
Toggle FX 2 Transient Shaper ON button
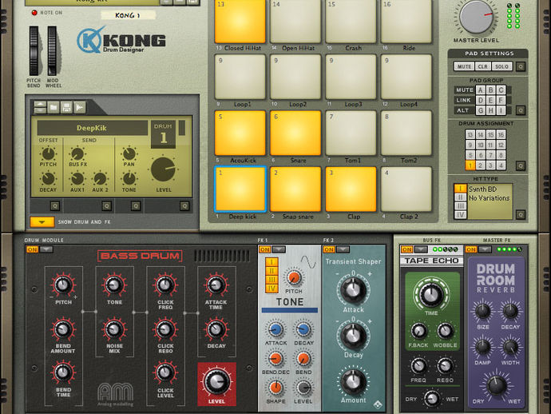[x=329, y=249]
